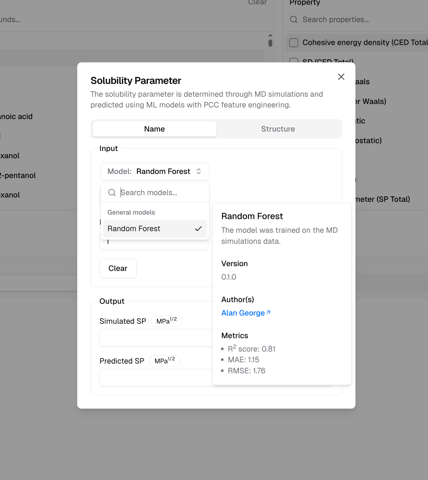Screen dimensions: 428x480
Task: Click the compound list scrollbar thumb
Action: (270, 43)
